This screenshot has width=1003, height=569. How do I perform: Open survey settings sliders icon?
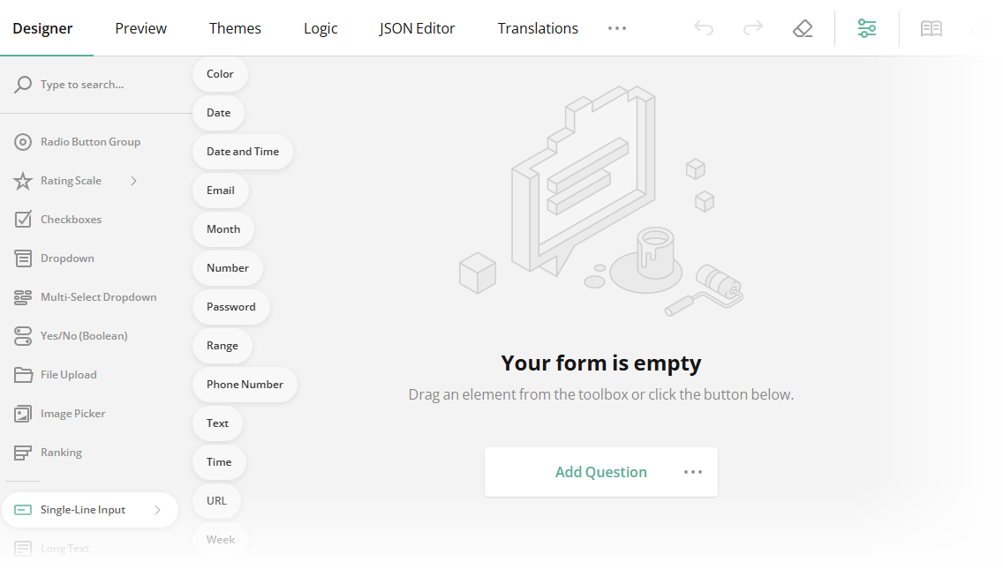point(867,28)
